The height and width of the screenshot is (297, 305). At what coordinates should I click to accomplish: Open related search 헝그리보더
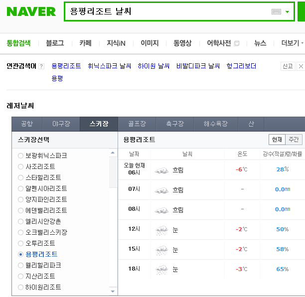click(241, 66)
